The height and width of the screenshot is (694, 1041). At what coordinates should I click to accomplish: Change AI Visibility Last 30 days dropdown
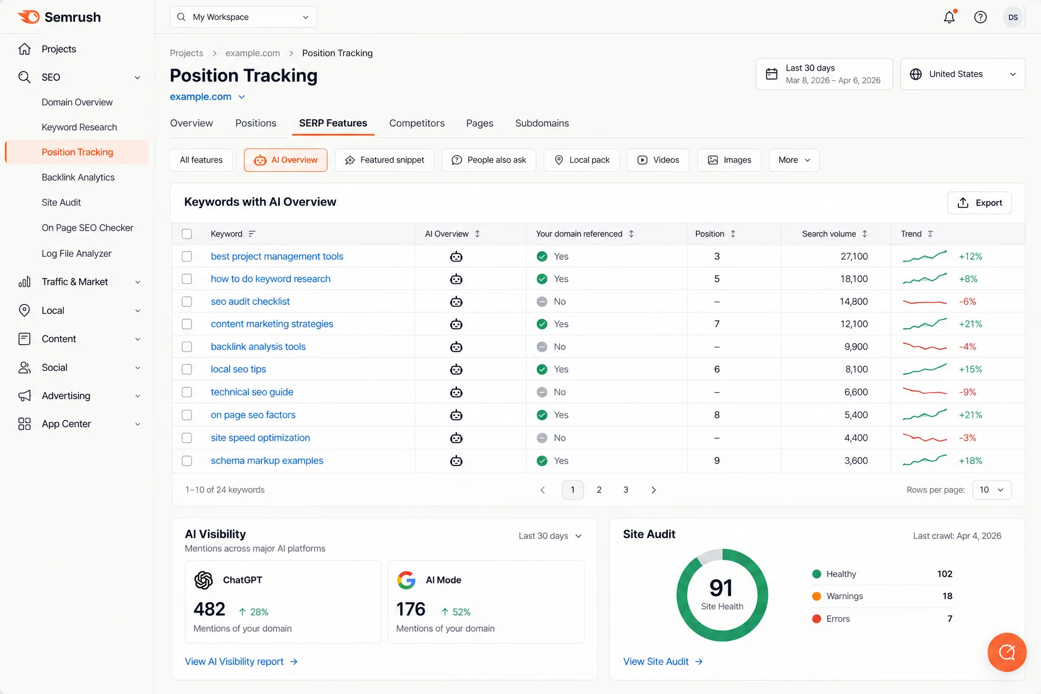tap(550, 536)
